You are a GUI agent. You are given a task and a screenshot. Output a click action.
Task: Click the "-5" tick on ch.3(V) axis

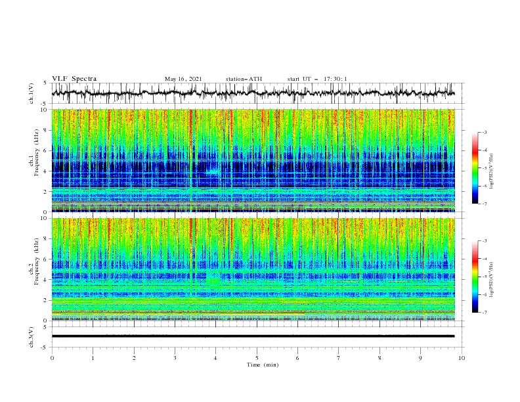click(x=45, y=347)
